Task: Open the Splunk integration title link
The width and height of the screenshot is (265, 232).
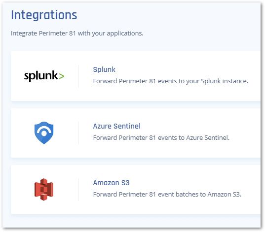Action: 104,69
